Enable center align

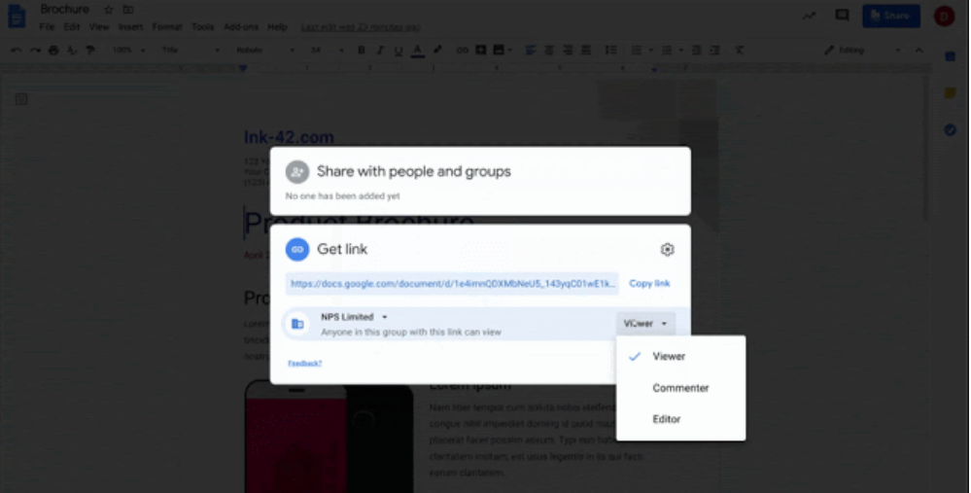tap(548, 51)
